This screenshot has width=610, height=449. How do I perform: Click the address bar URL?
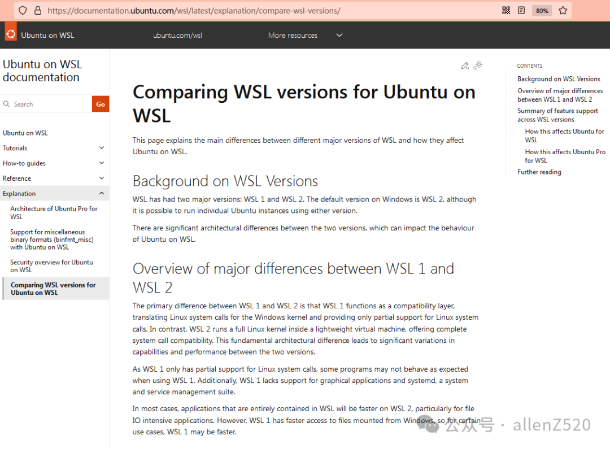coord(194,11)
